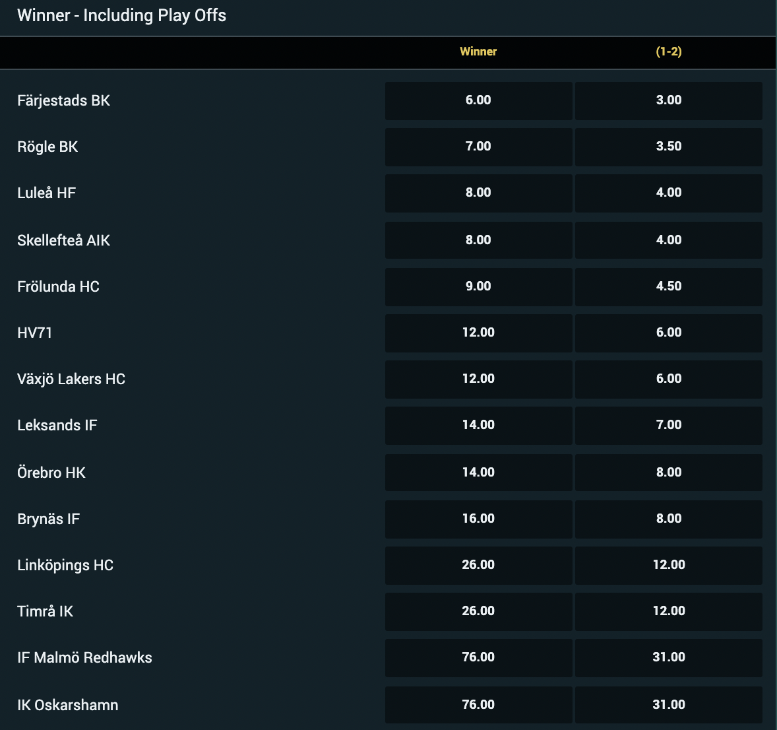Select HV71 Winner odds
The width and height of the screenshot is (777, 730).
pyautogui.click(x=478, y=333)
